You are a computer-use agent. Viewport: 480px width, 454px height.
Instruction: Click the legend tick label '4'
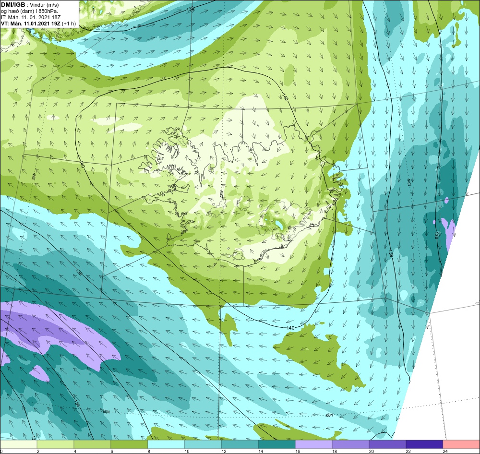pos(75,451)
